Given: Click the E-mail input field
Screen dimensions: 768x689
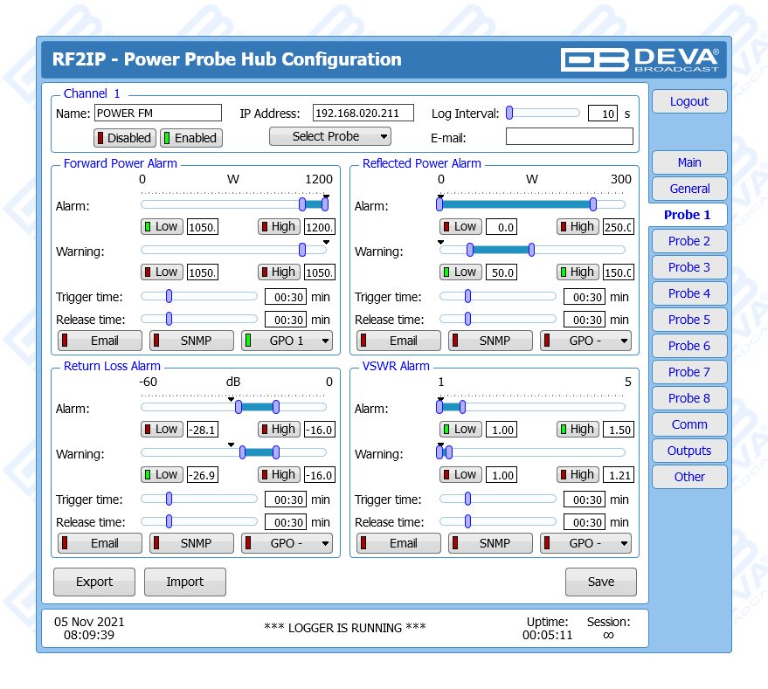Looking at the screenshot, I should [569, 136].
